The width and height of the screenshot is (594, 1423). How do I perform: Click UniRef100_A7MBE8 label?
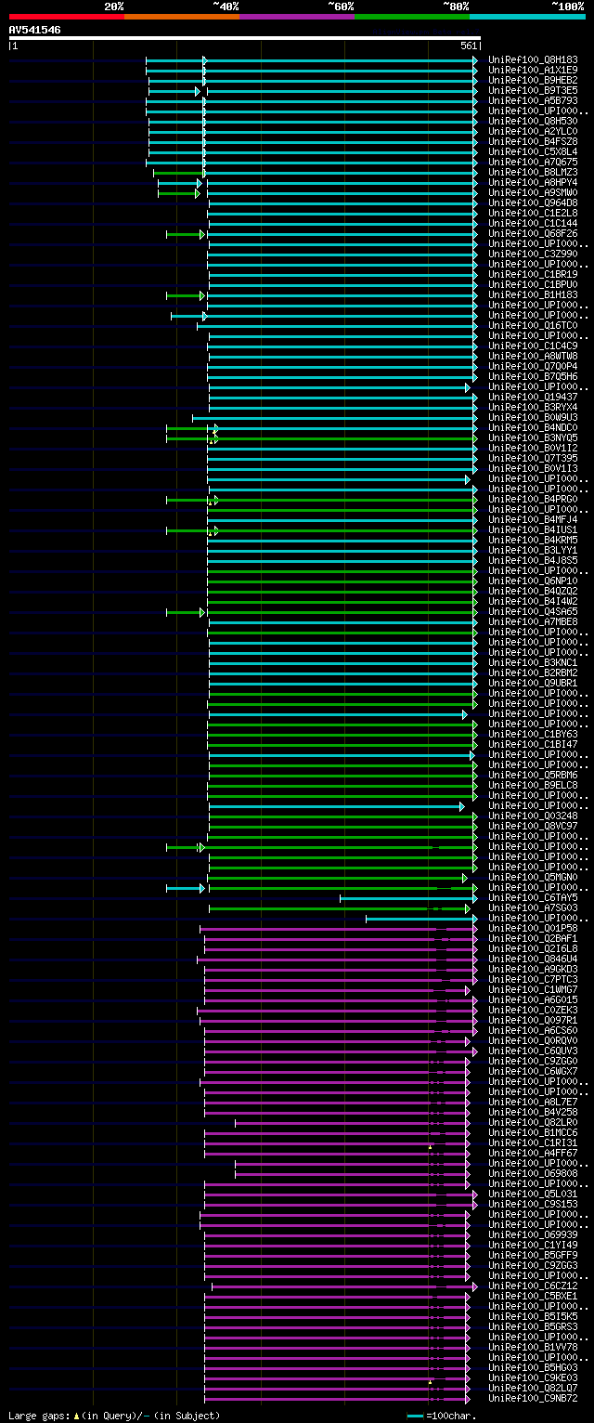[x=534, y=621]
